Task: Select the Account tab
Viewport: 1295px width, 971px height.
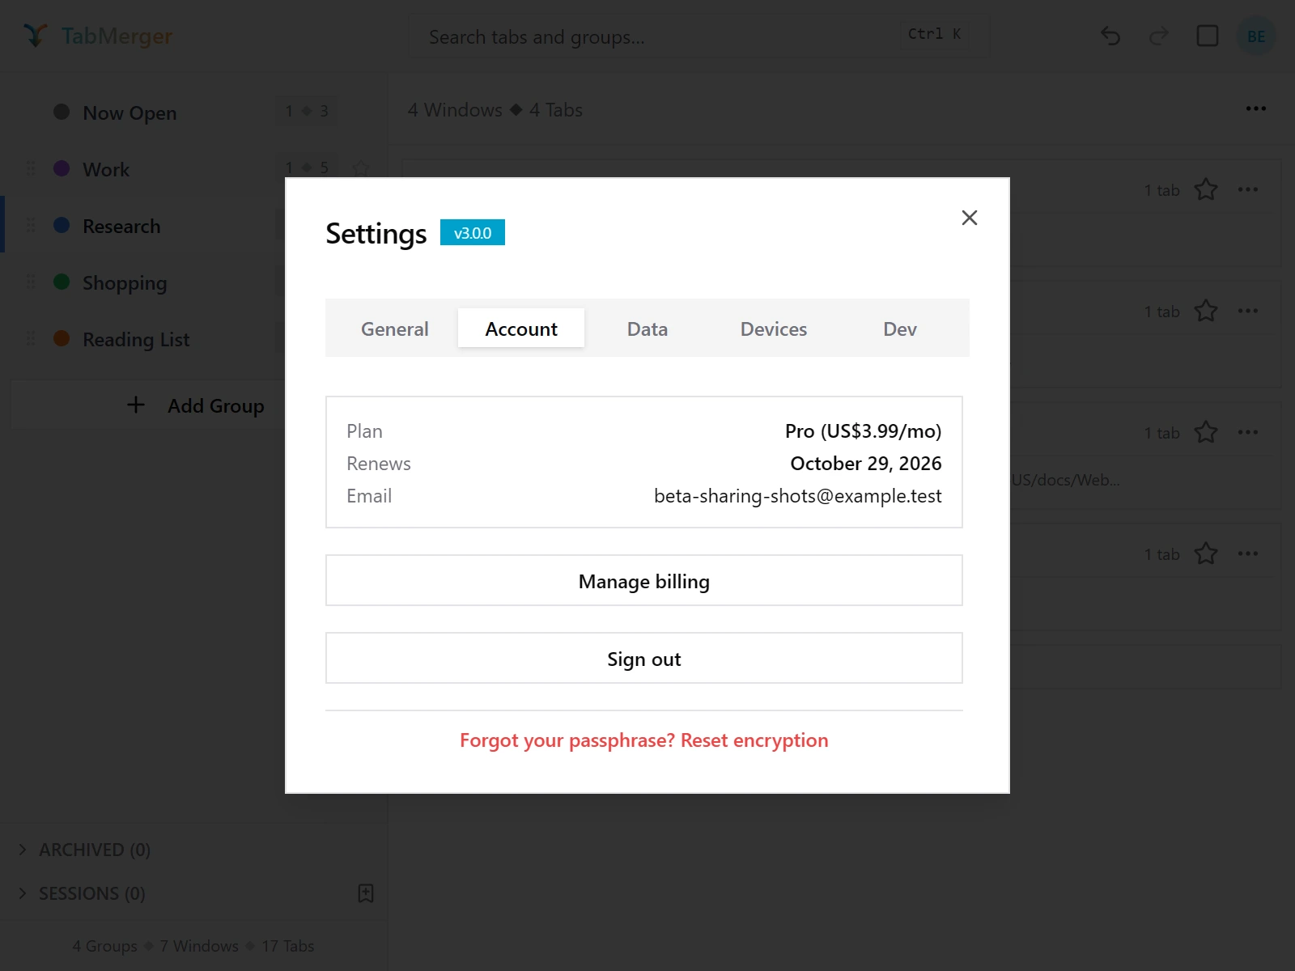Action: point(521,329)
